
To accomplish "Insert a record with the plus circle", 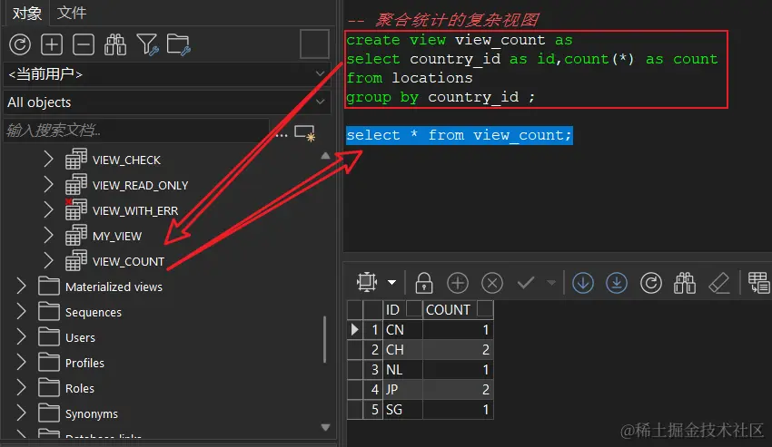I will [458, 283].
